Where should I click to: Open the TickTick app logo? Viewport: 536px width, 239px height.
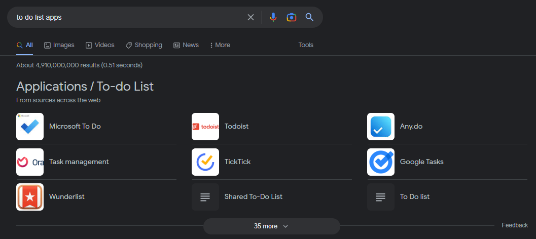205,162
